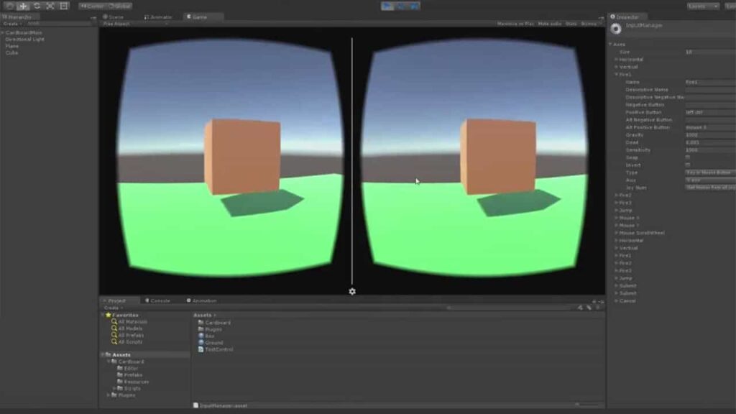Select Prefabs folder in project tree
Image resolution: width=736 pixels, height=414 pixels.
tap(129, 375)
